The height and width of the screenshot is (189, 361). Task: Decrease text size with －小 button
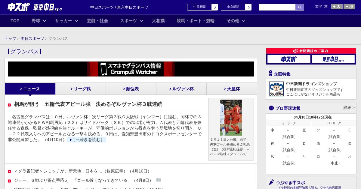point(349,7)
